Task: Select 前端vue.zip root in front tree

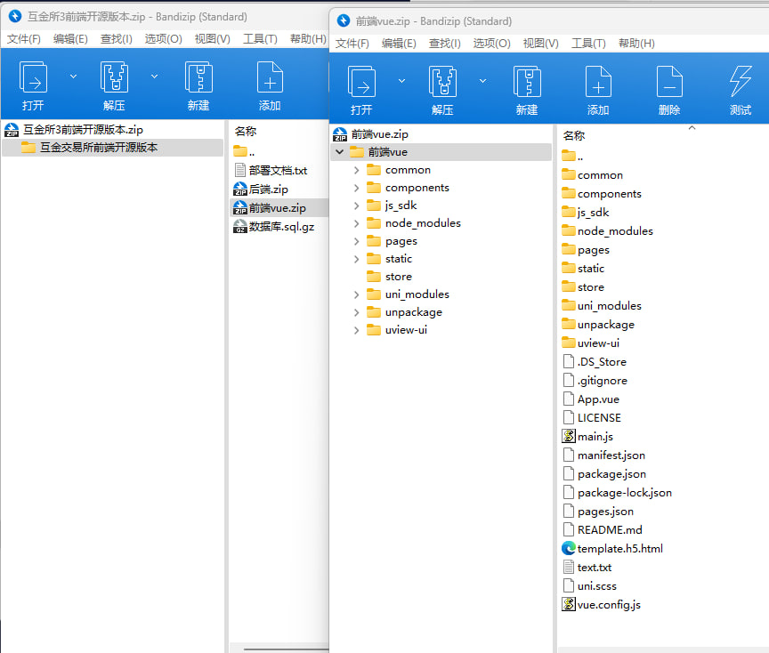Action: [370, 134]
